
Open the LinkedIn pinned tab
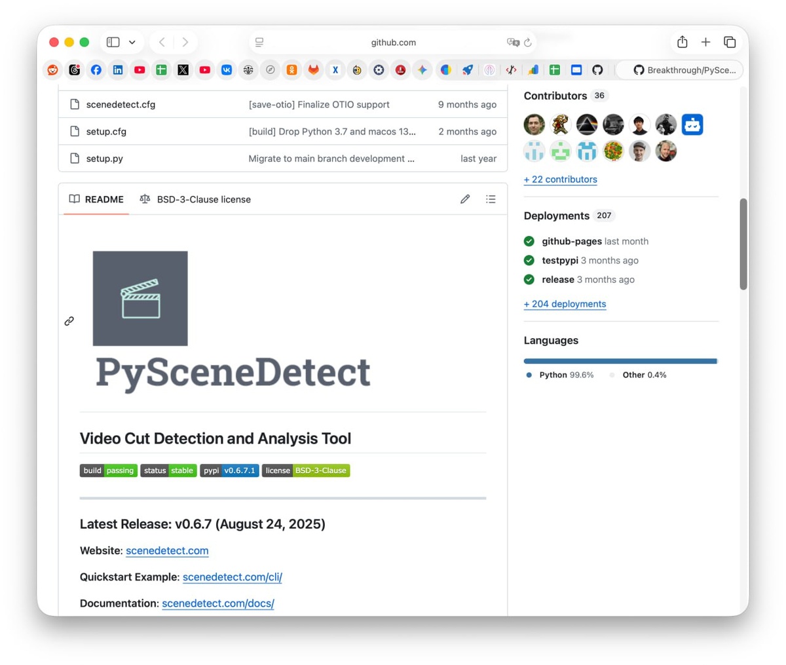[118, 70]
